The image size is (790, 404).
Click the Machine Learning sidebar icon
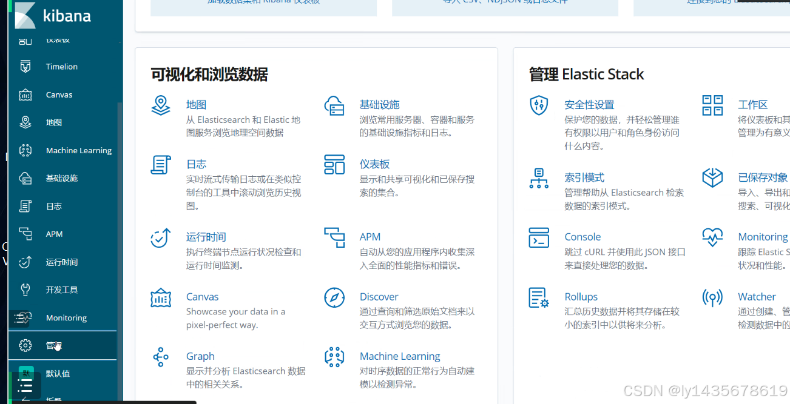(25, 150)
